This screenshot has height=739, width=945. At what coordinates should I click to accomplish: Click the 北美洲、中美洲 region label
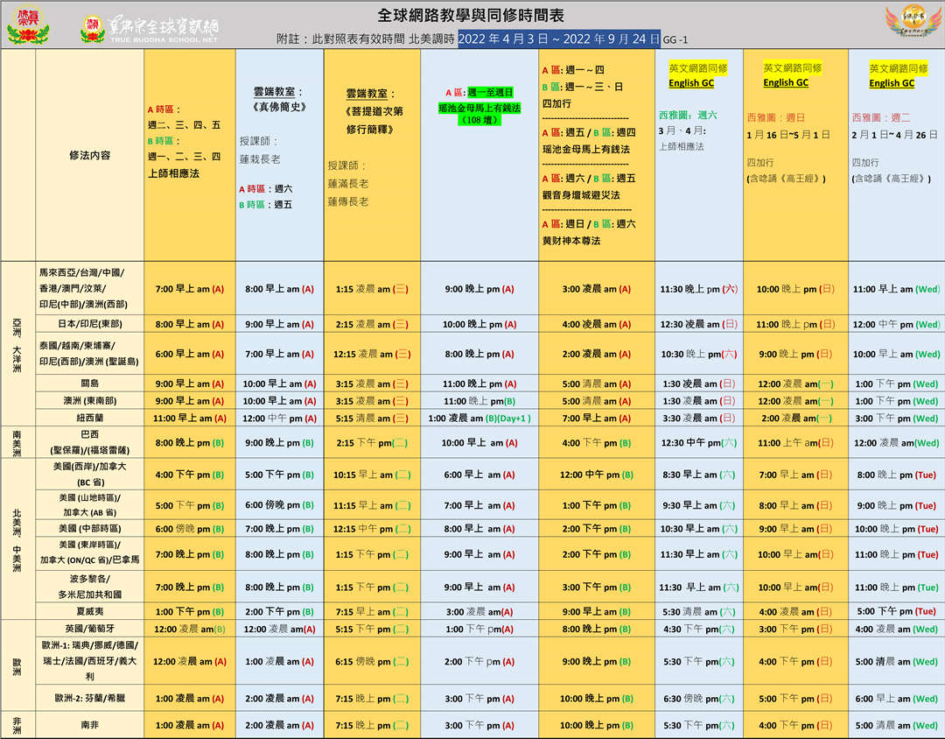[x=17, y=538]
